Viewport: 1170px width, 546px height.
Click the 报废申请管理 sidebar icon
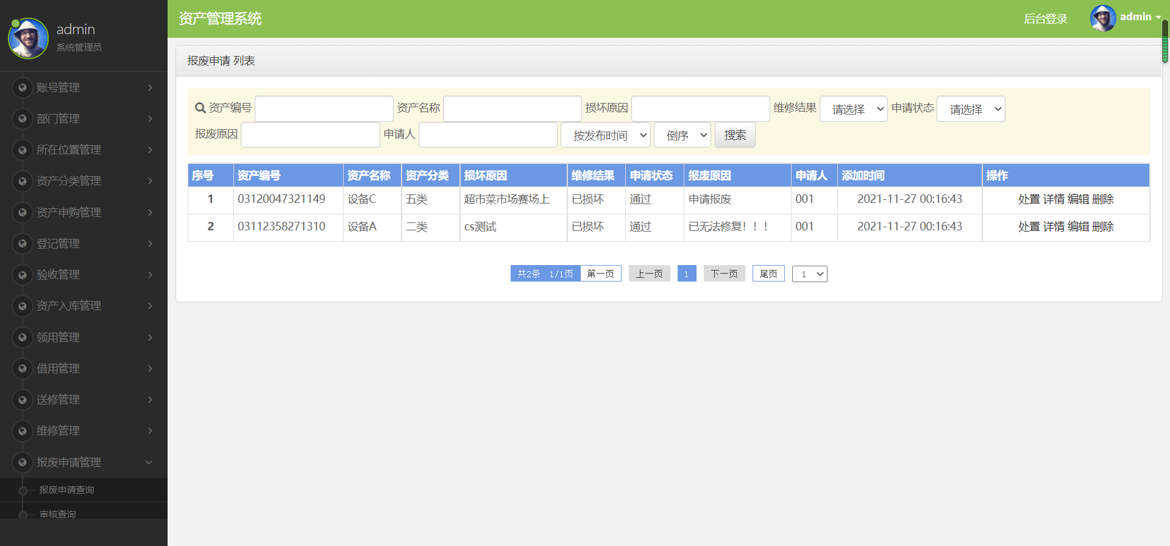click(x=23, y=463)
